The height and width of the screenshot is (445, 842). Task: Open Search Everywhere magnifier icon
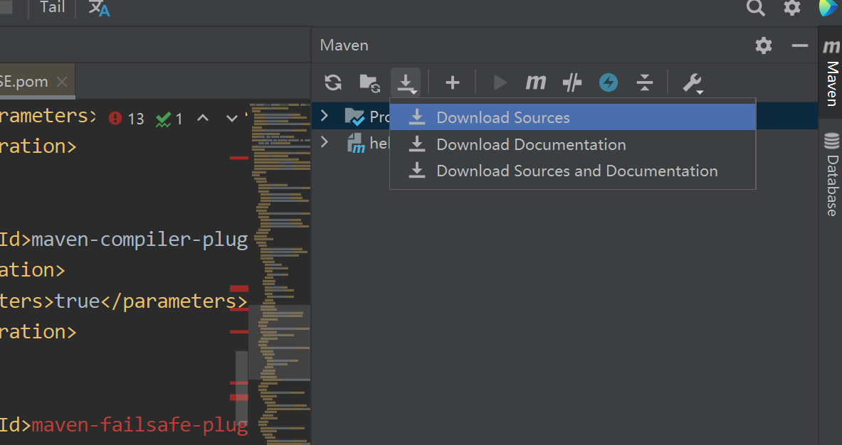coord(756,8)
